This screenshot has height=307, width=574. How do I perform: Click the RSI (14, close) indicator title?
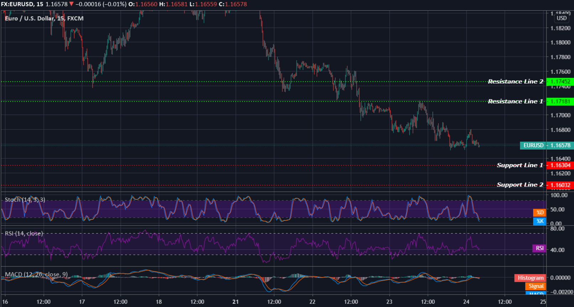[24, 234]
